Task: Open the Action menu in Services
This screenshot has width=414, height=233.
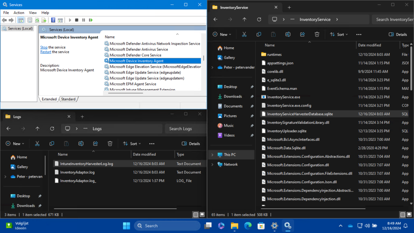Action: (19, 13)
